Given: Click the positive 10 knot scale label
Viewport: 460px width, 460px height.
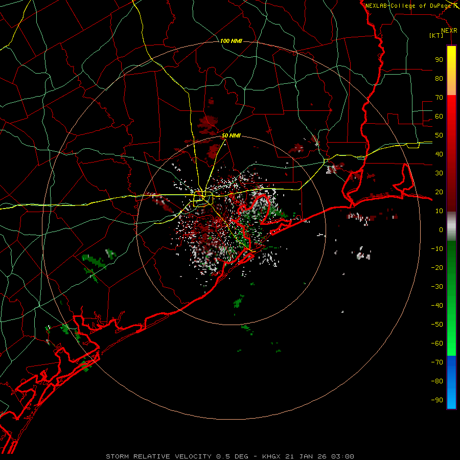Looking at the screenshot, I should pyautogui.click(x=439, y=211).
